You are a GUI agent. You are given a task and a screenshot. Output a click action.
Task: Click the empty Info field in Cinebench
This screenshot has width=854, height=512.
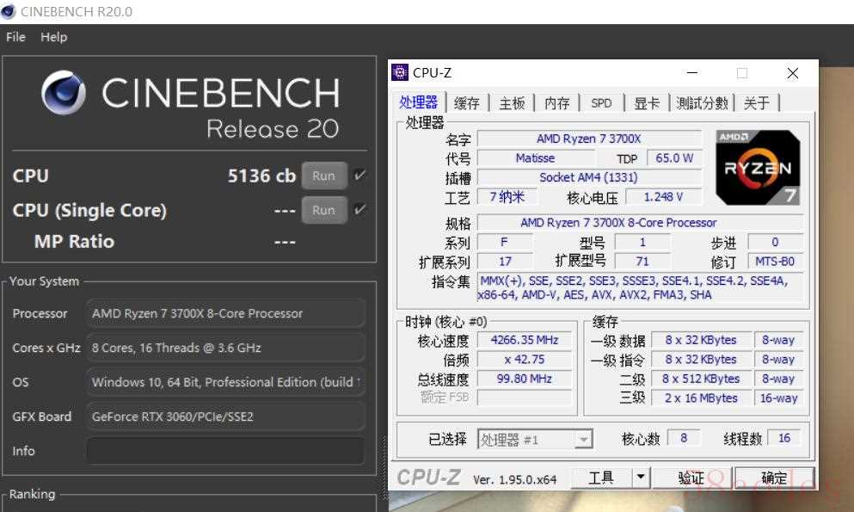225,451
